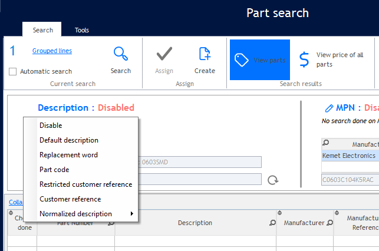Click search icon in Manufacturer column header

(329, 223)
